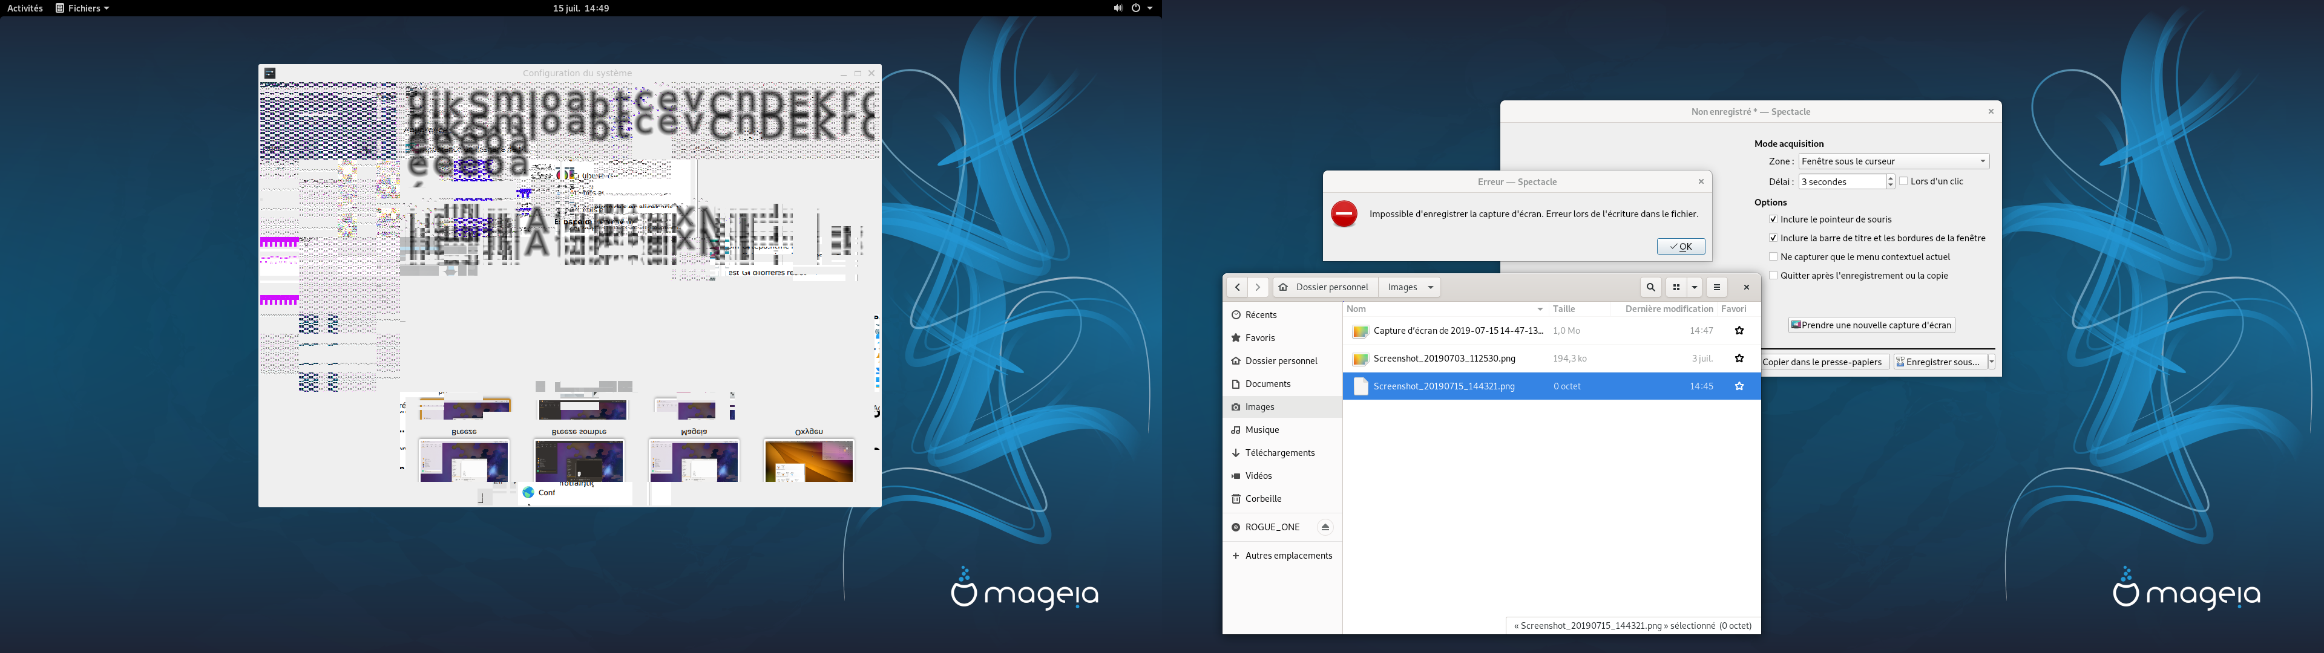Expand the arrow next to Enregistrer sous
This screenshot has width=2324, height=653.
[x=1991, y=362]
